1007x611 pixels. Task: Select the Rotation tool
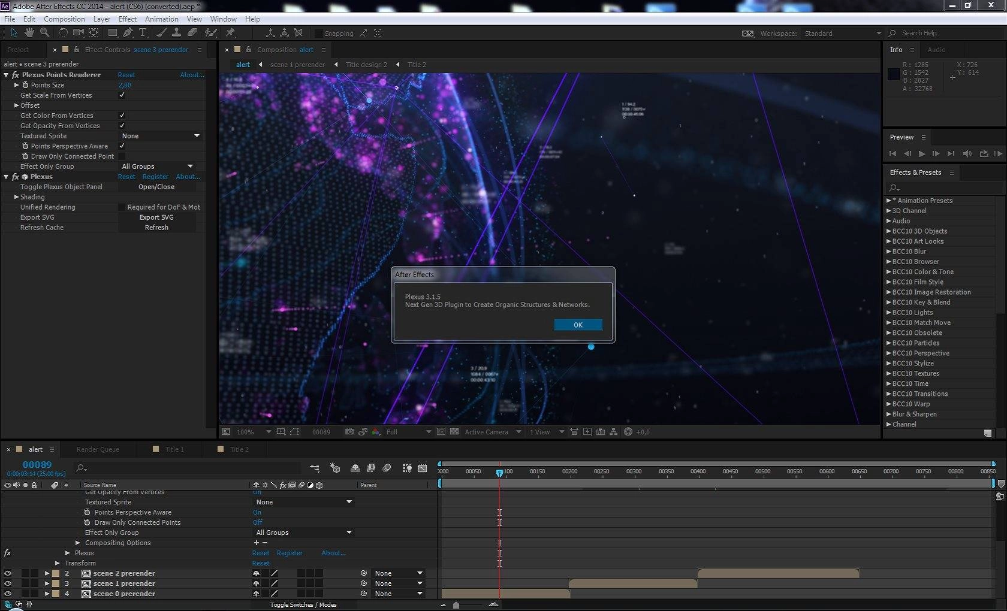[x=63, y=32]
